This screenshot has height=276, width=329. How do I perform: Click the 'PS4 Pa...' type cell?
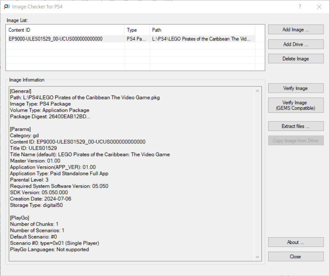[136, 39]
